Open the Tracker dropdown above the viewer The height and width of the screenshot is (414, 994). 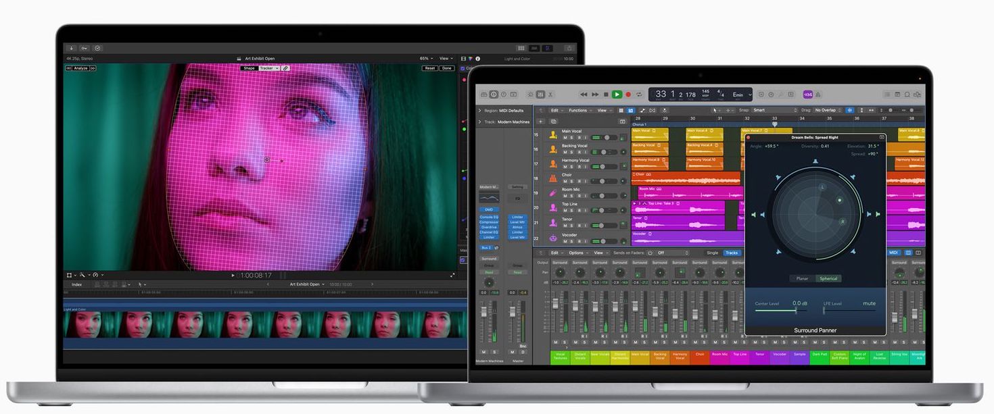tap(268, 68)
